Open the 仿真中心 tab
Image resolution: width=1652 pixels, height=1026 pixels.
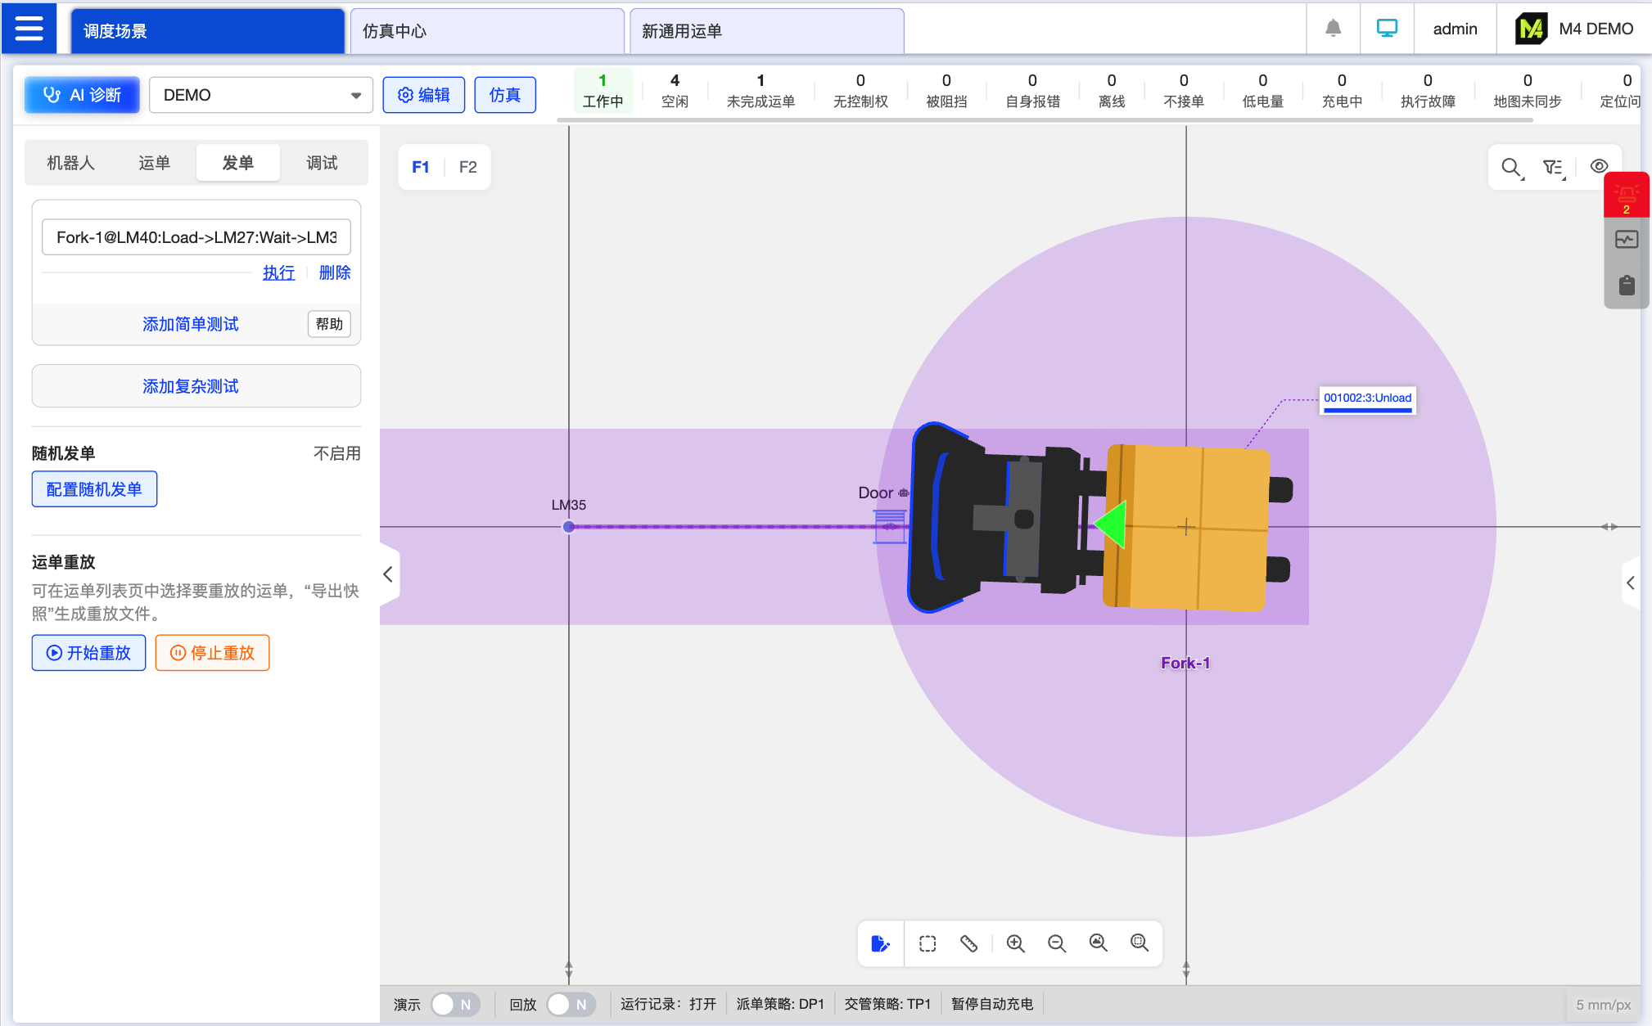tap(486, 31)
